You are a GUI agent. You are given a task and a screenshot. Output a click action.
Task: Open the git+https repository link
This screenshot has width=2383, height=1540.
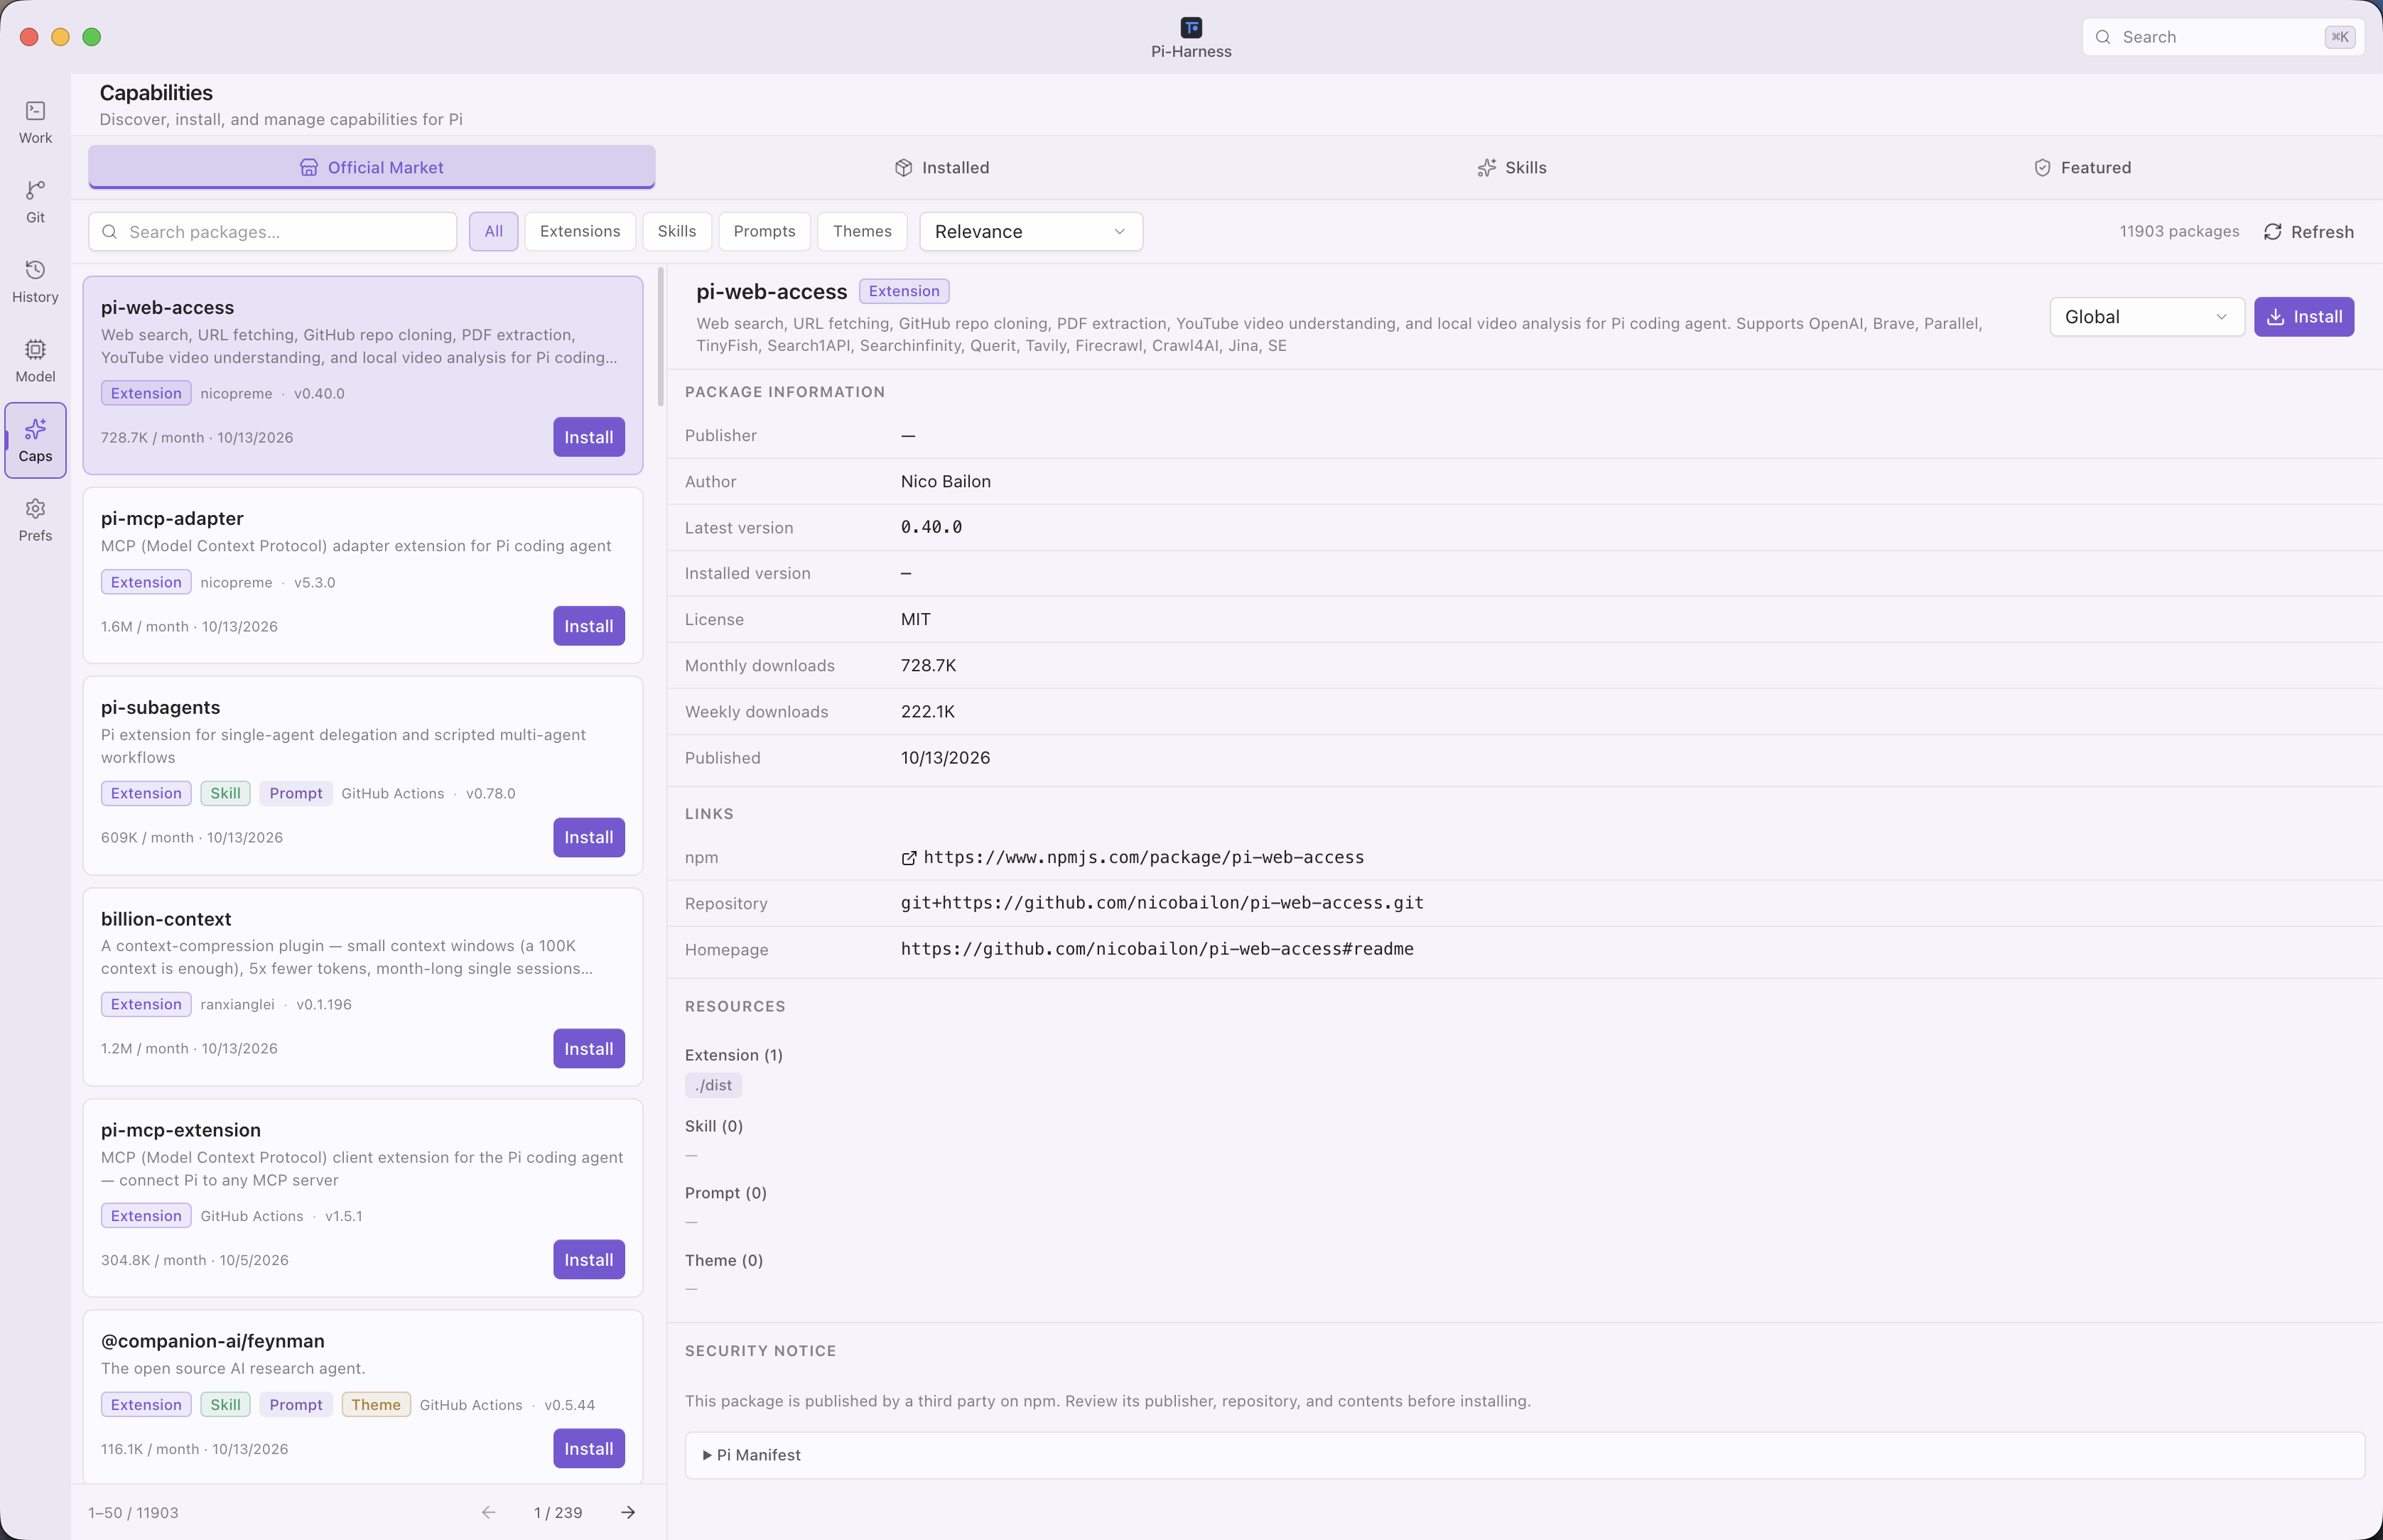pyautogui.click(x=1162, y=903)
